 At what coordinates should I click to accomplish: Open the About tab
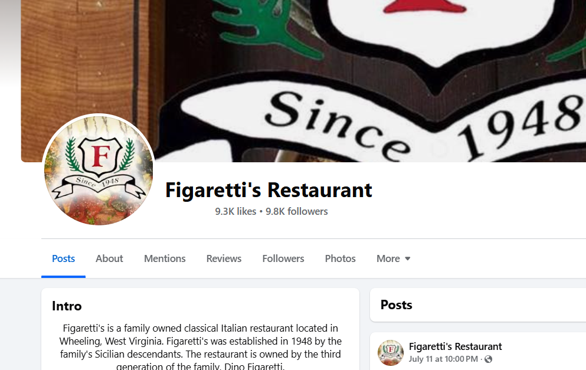109,258
